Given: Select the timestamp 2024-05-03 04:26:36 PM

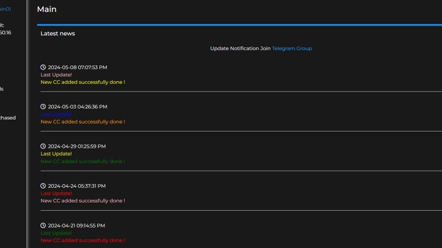Looking at the screenshot, I should click(x=78, y=107).
